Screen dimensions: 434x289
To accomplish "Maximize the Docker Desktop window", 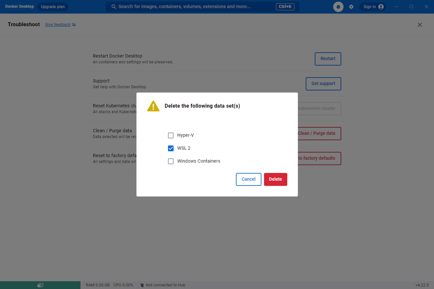I will [411, 7].
